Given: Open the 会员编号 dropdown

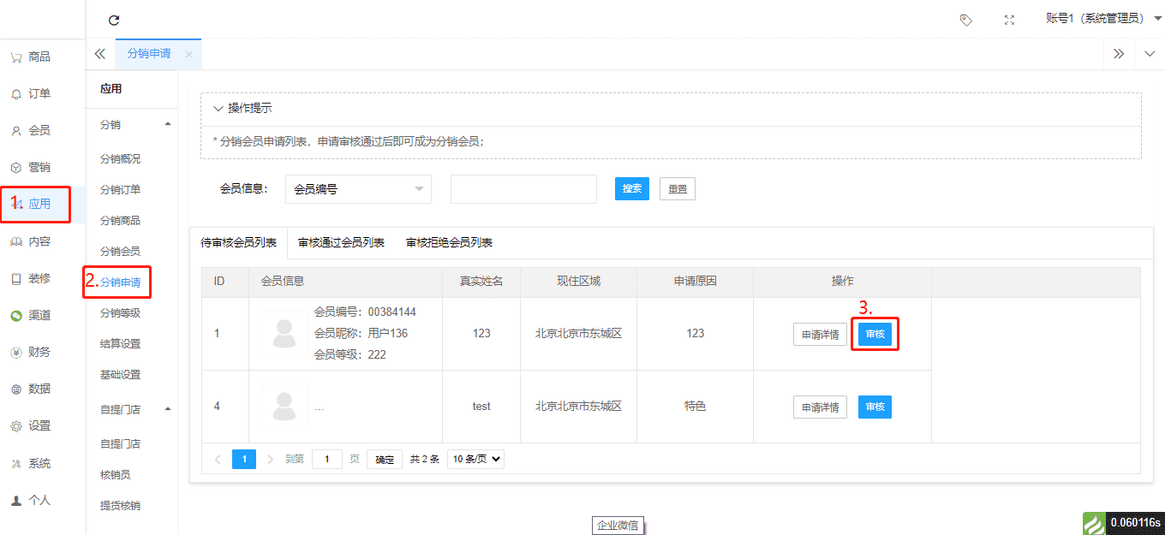Looking at the screenshot, I should (x=358, y=189).
